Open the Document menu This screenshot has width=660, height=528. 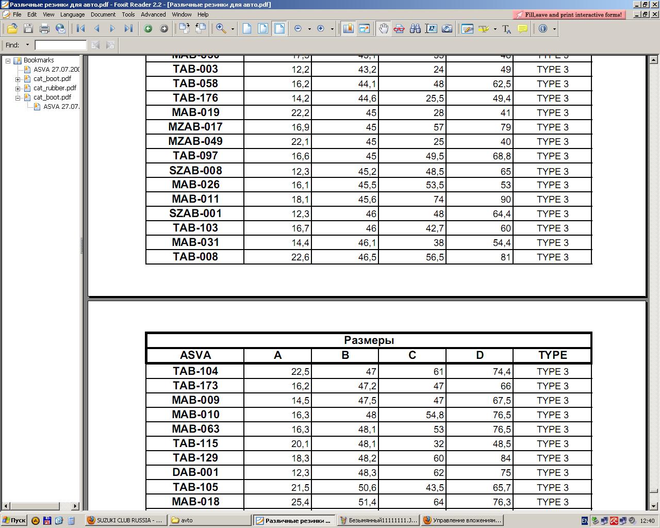click(x=103, y=14)
